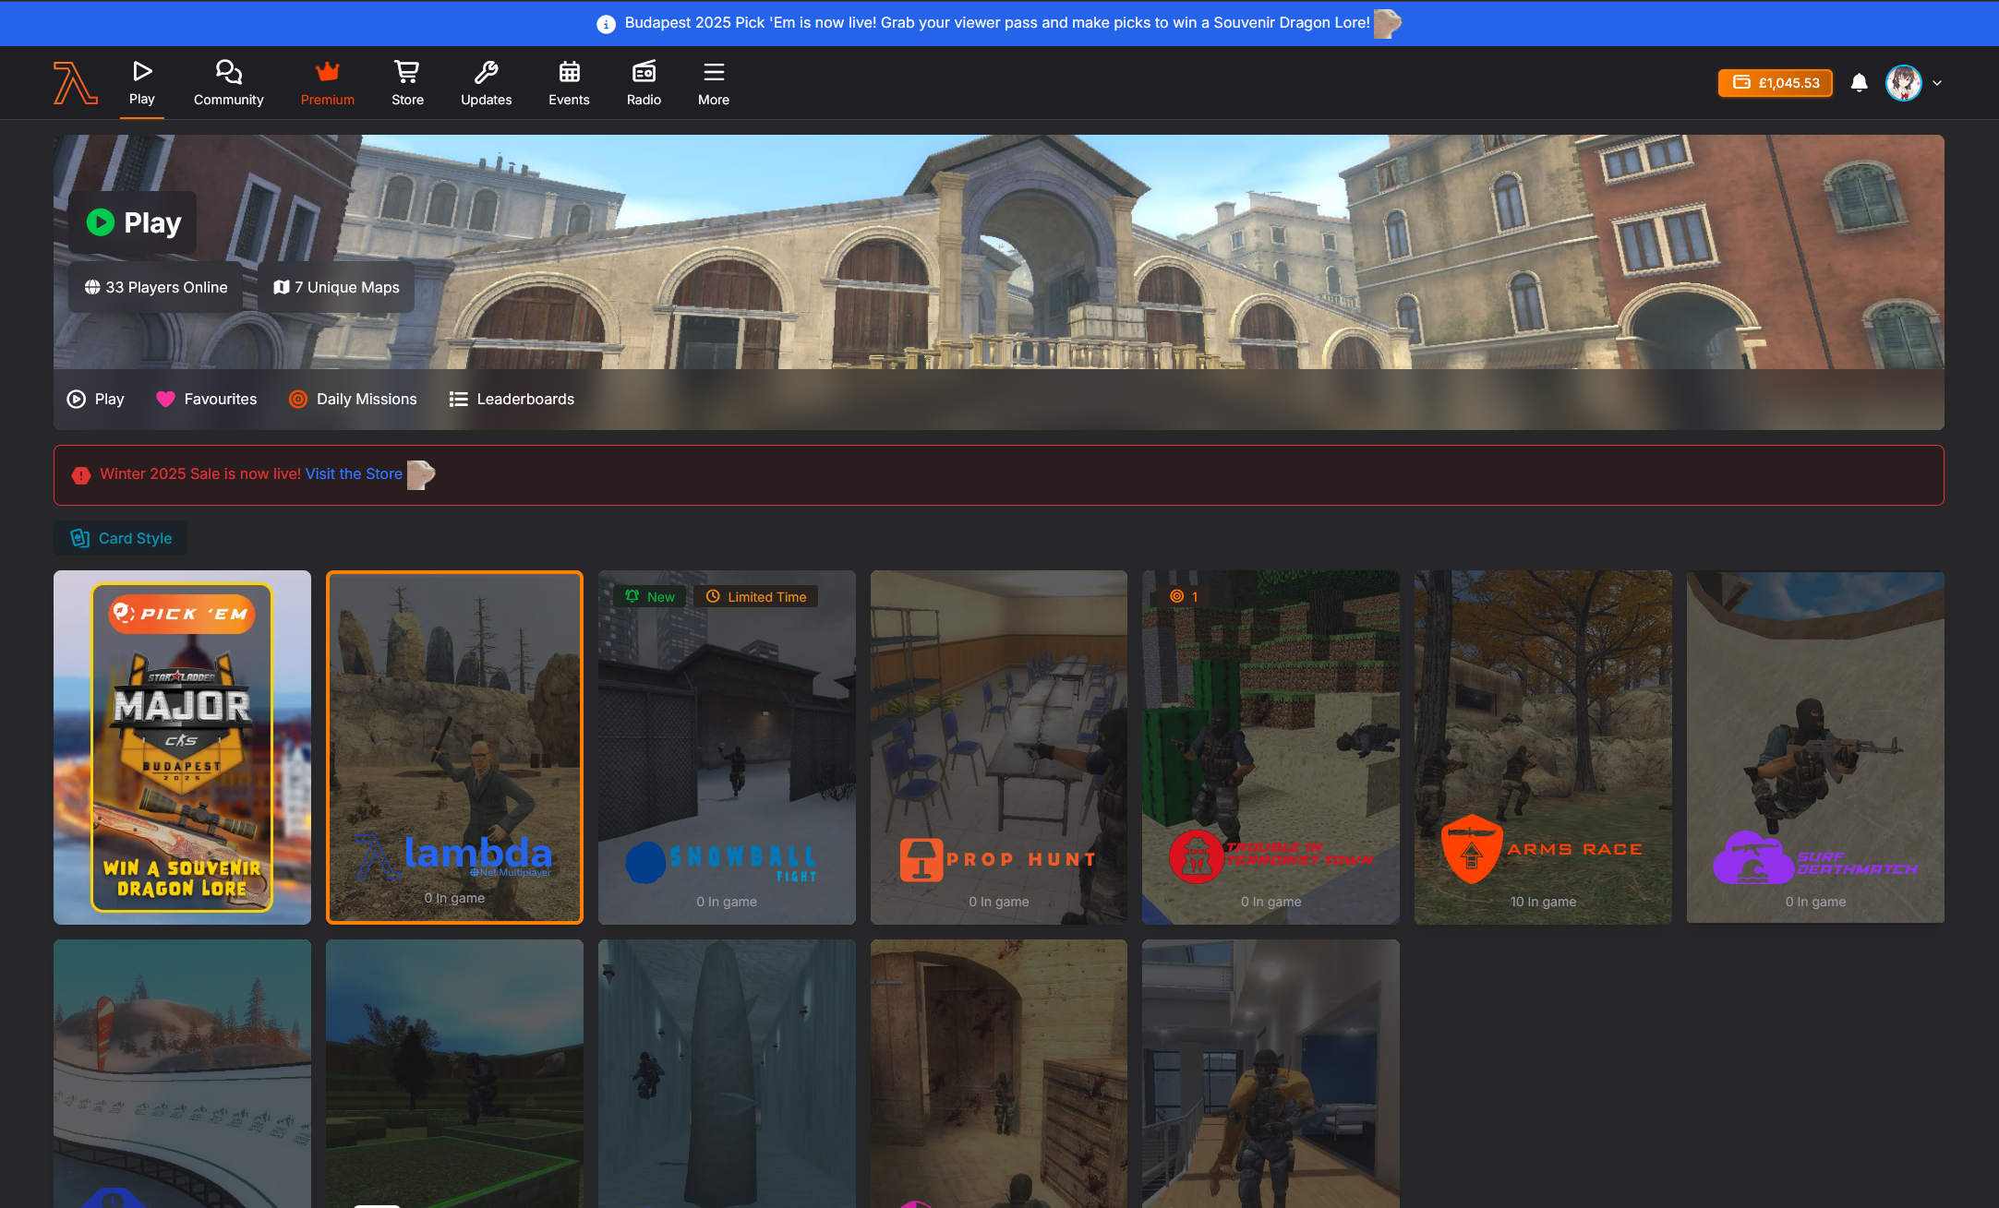The height and width of the screenshot is (1208, 1999).
Task: Open the Updates wrench icon
Action: 486,72
